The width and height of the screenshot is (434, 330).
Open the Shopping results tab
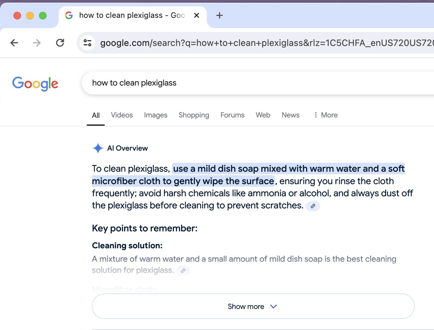tap(194, 115)
